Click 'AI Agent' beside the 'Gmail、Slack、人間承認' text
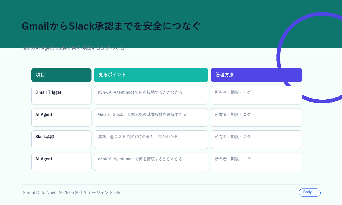Screen dimensions: 342x205 [x=61, y=117]
